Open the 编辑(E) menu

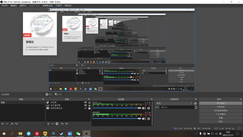tap(14, 5)
